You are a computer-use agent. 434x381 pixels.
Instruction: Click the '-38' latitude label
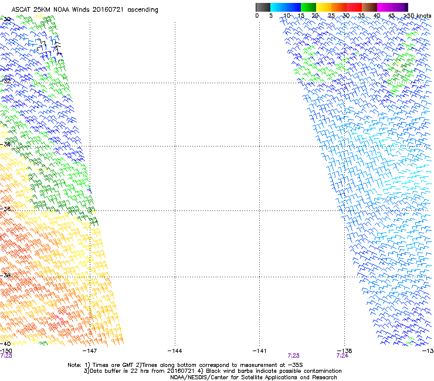tap(5, 275)
